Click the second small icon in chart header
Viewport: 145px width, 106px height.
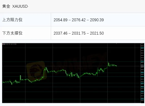click(x=5, y=44)
